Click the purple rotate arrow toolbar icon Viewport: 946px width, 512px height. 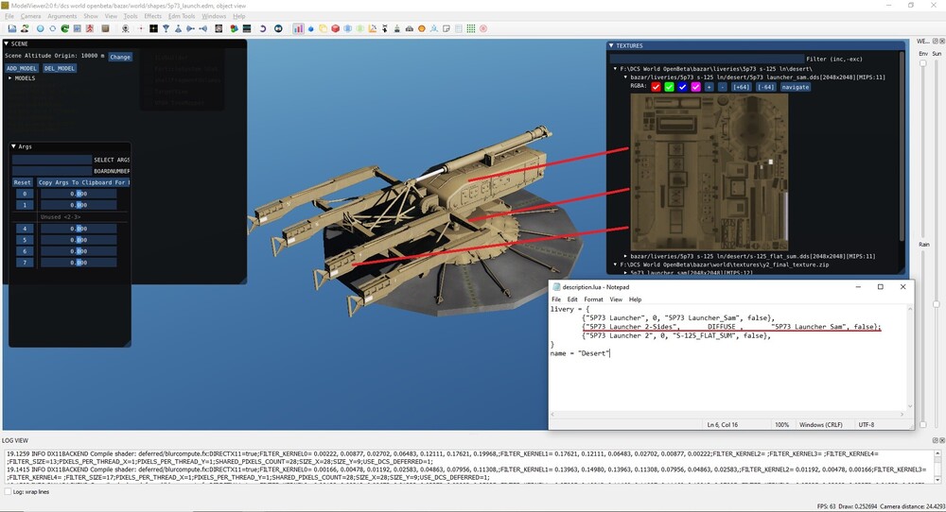[262, 28]
